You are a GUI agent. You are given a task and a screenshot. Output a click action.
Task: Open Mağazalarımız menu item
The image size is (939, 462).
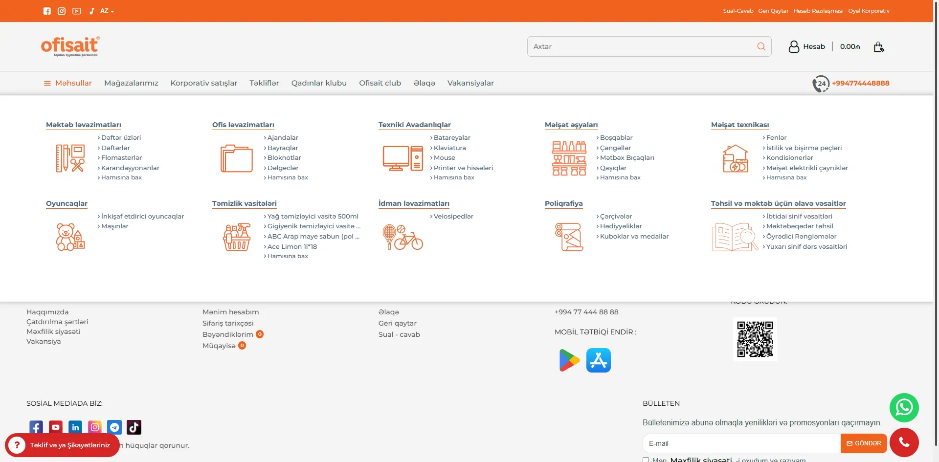[x=131, y=83]
